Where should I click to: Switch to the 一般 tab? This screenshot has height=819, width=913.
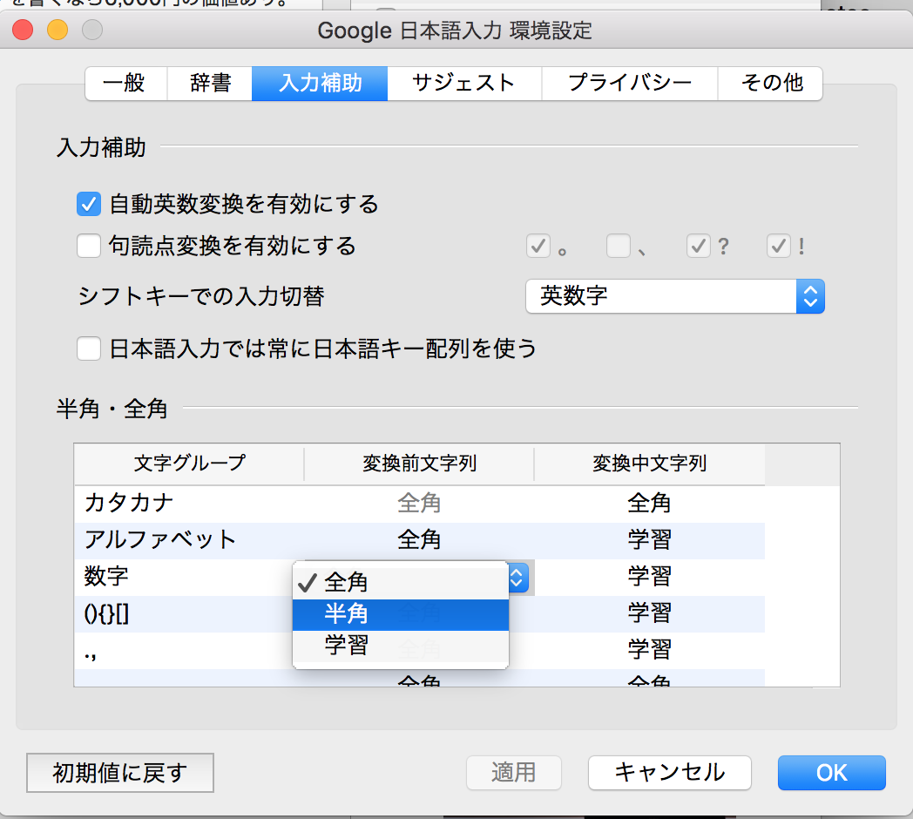(x=126, y=84)
